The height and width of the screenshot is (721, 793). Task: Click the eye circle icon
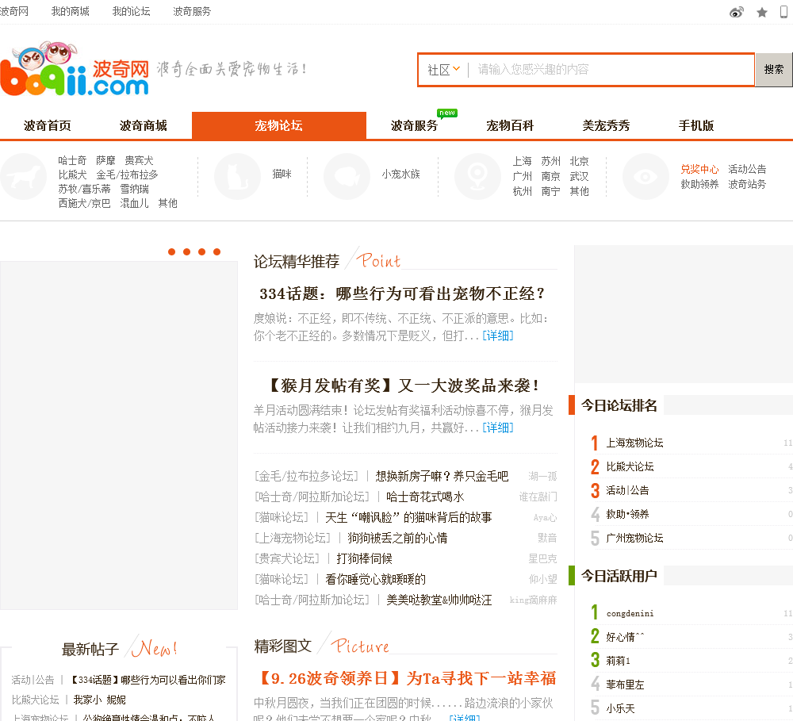click(646, 177)
